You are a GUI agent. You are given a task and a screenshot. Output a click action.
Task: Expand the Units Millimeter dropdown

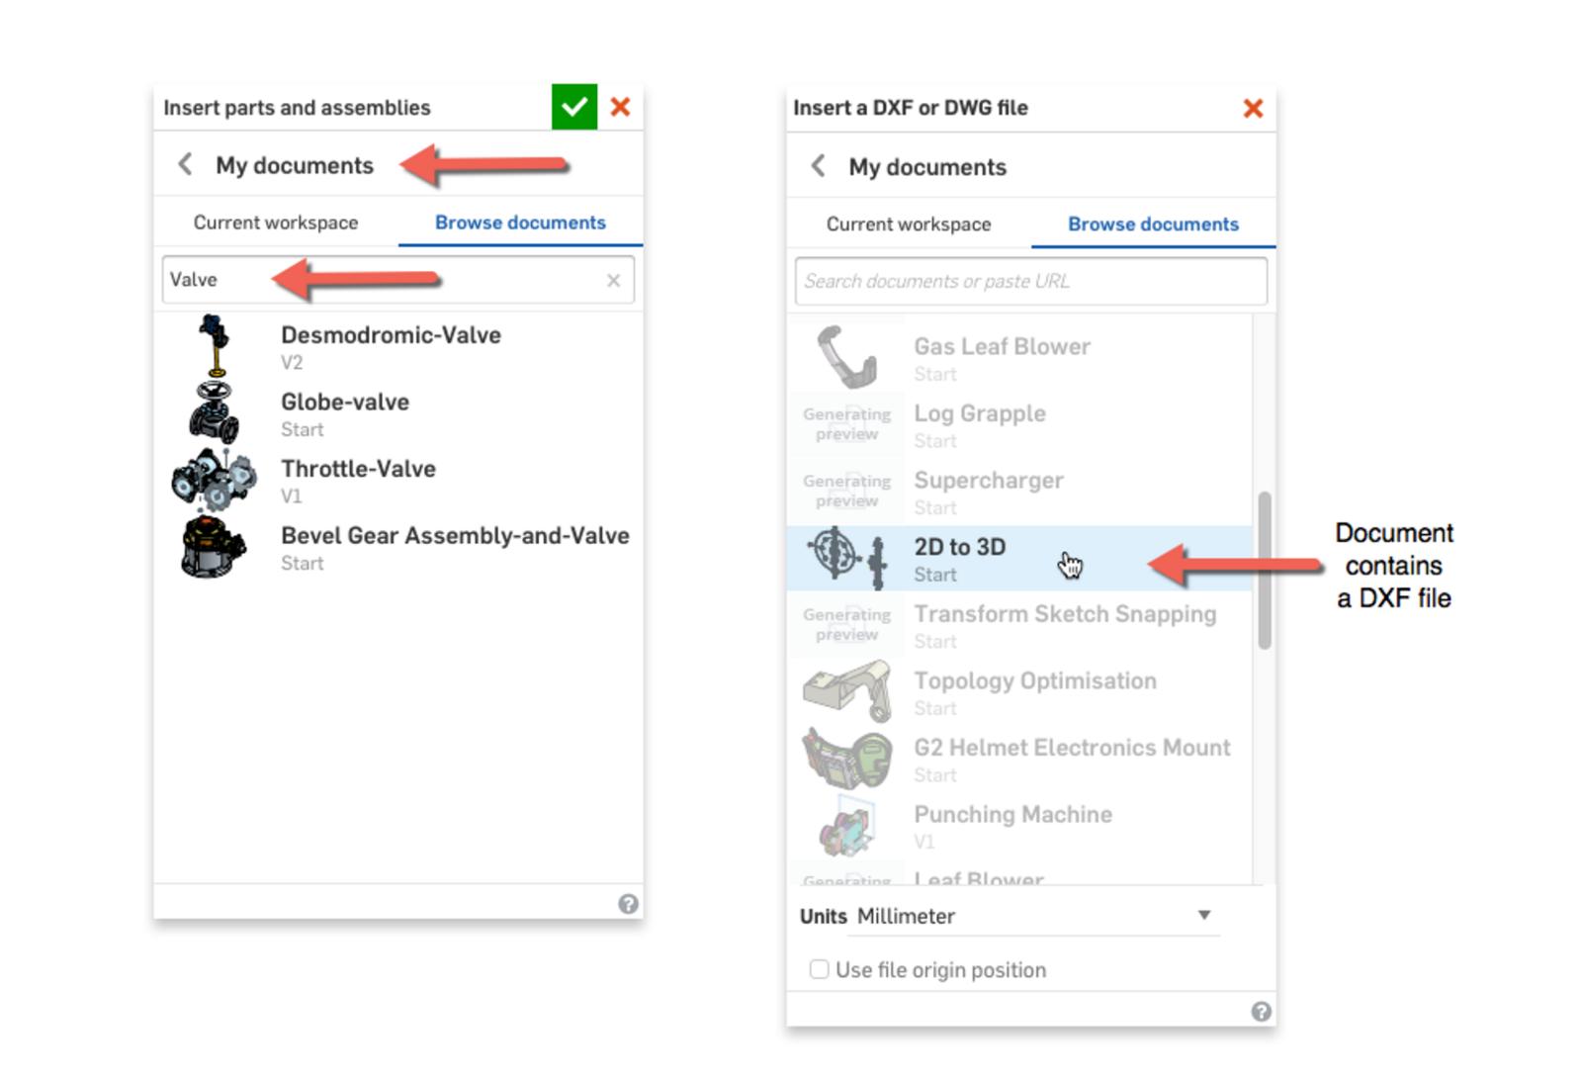[1203, 915]
